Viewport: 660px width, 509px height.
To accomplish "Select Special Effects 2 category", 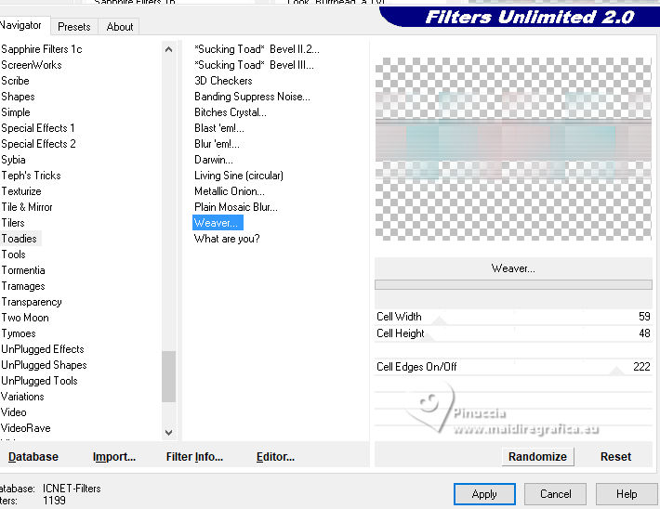I will 38,144.
